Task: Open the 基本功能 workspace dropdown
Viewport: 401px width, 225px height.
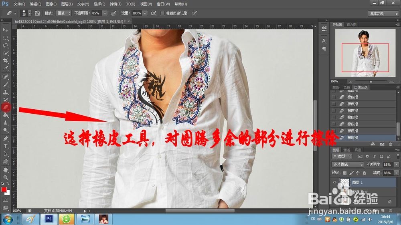Action: 383,14
